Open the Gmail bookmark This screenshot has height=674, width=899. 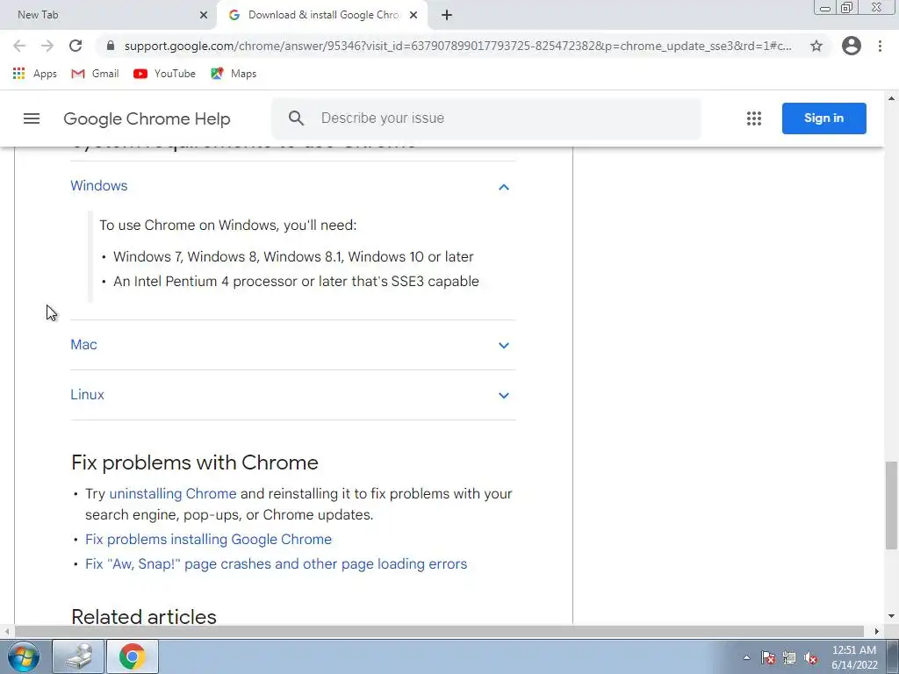click(95, 74)
